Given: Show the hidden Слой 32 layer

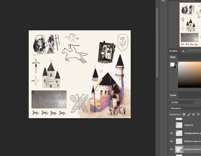Looking at the screenshot, I should (x=171, y=125).
